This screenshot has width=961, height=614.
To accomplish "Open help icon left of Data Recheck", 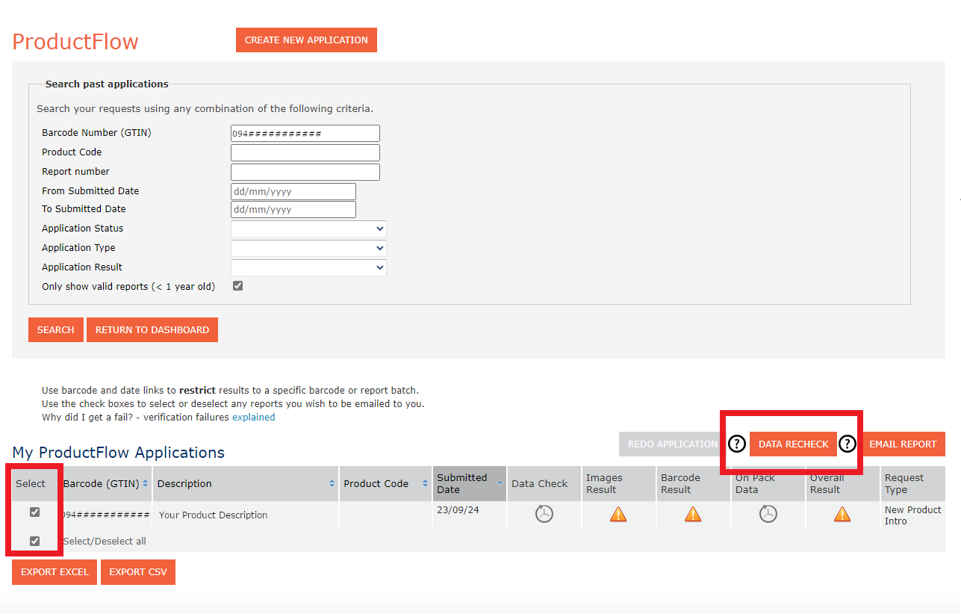I will [x=737, y=444].
